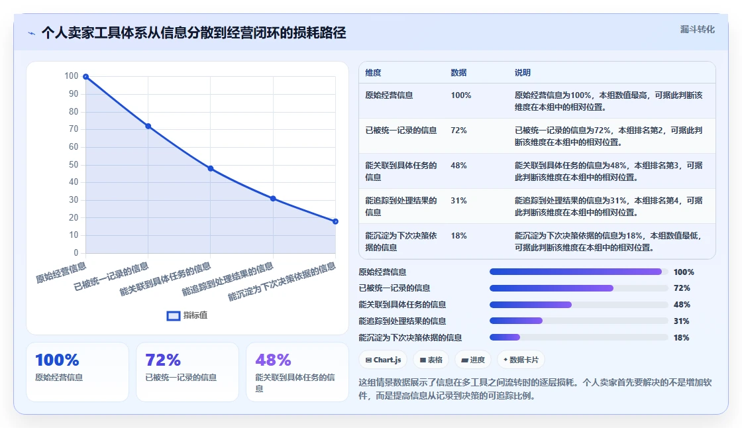This screenshot has width=742, height=428.
Task: Toggle the 指标值 legend swatch
Action: click(173, 316)
